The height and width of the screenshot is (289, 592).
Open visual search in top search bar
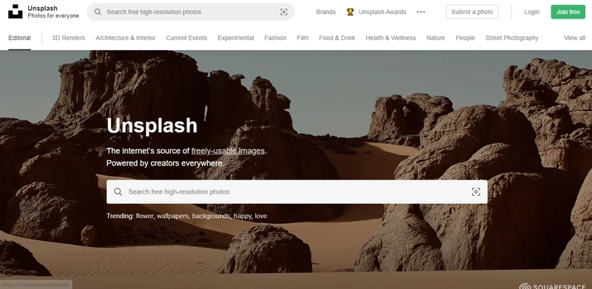click(x=284, y=12)
